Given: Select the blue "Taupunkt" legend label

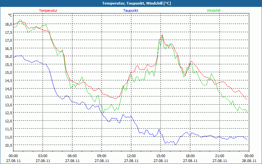Looking at the screenshot, I should point(131,10).
